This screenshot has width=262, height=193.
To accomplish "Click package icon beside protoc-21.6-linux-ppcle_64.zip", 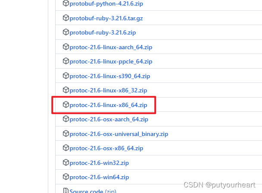I will pyautogui.click(x=66, y=61).
